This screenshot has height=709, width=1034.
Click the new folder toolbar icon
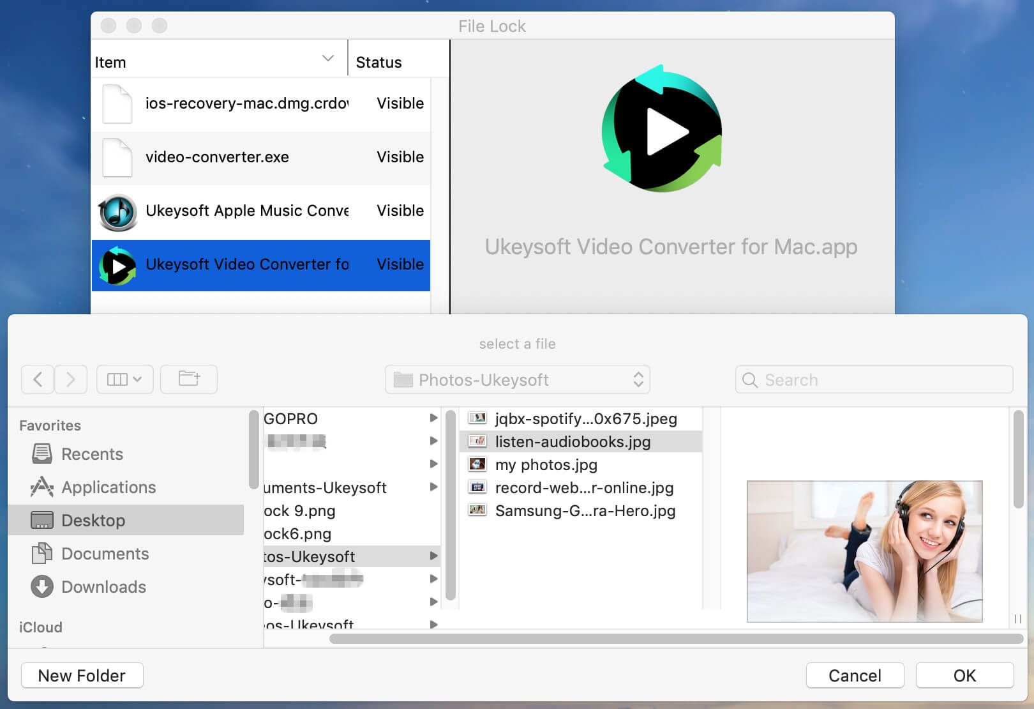pos(189,379)
